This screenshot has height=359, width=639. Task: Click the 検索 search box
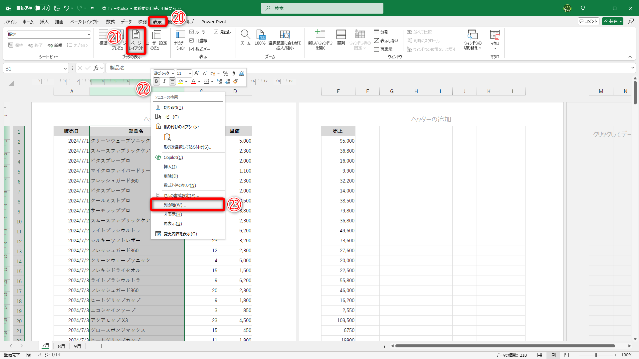click(x=321, y=8)
